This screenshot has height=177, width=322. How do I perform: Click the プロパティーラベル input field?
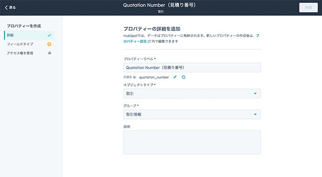coord(192,67)
